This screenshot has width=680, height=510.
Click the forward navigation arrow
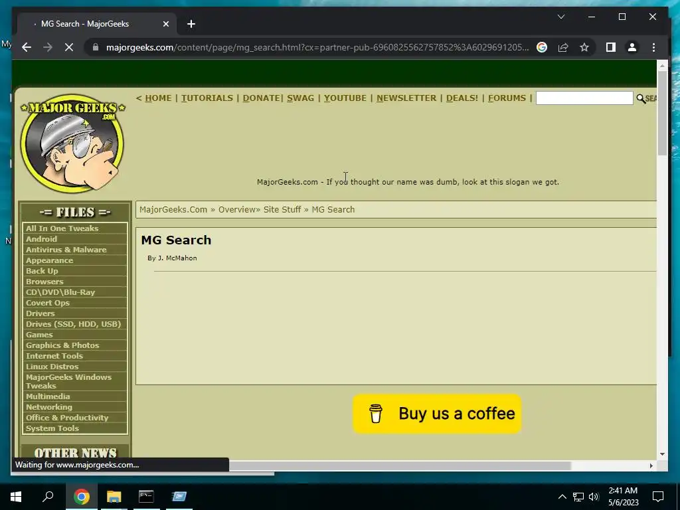(48, 47)
